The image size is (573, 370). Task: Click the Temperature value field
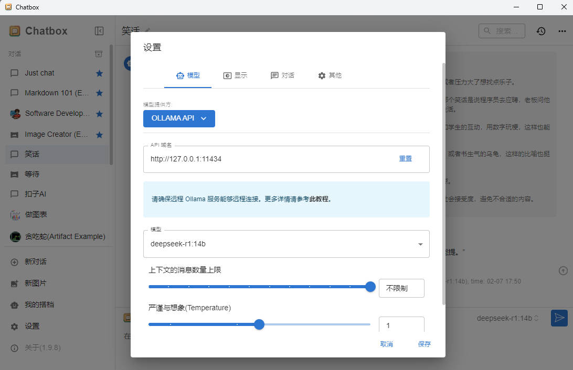[x=401, y=325]
